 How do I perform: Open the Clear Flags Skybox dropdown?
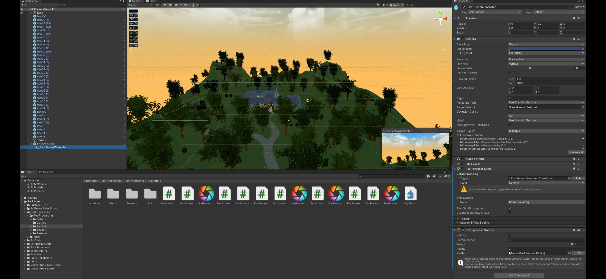click(x=546, y=44)
